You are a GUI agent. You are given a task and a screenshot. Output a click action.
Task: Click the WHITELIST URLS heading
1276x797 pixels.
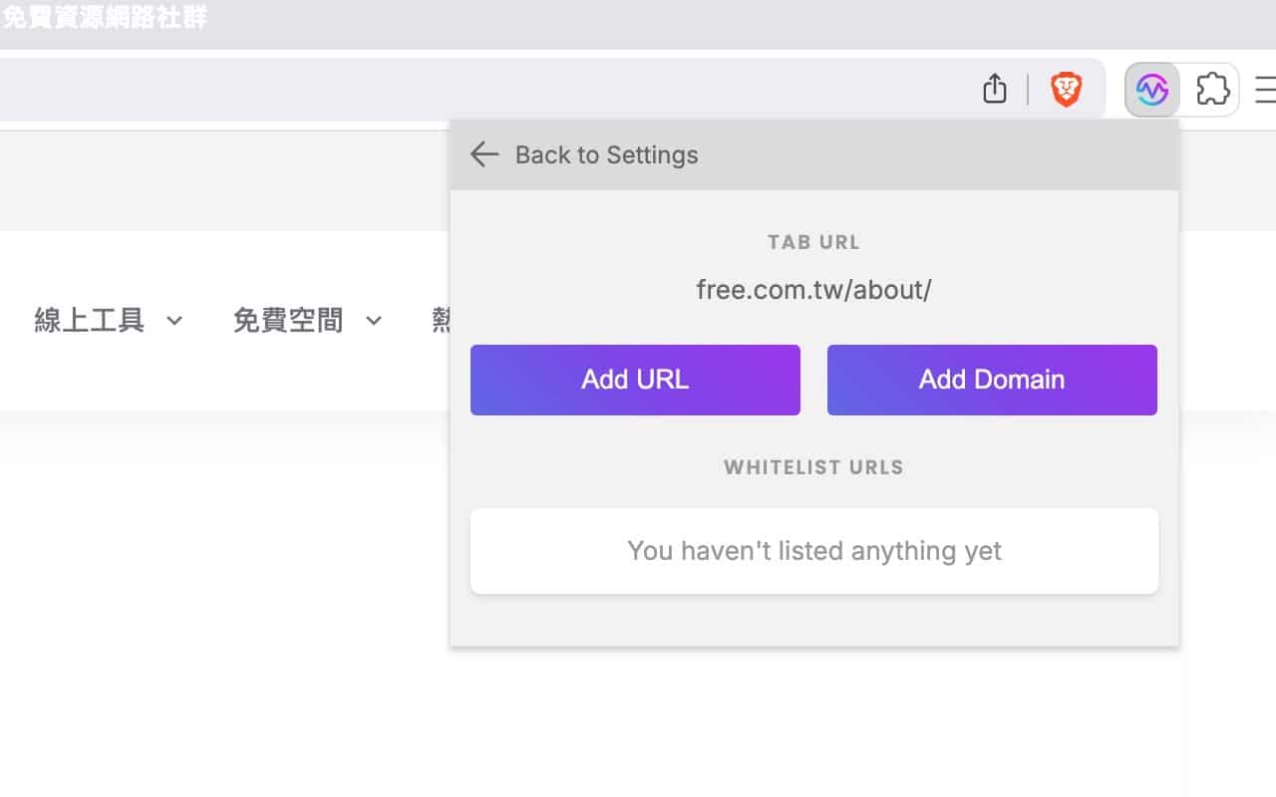[x=813, y=467]
